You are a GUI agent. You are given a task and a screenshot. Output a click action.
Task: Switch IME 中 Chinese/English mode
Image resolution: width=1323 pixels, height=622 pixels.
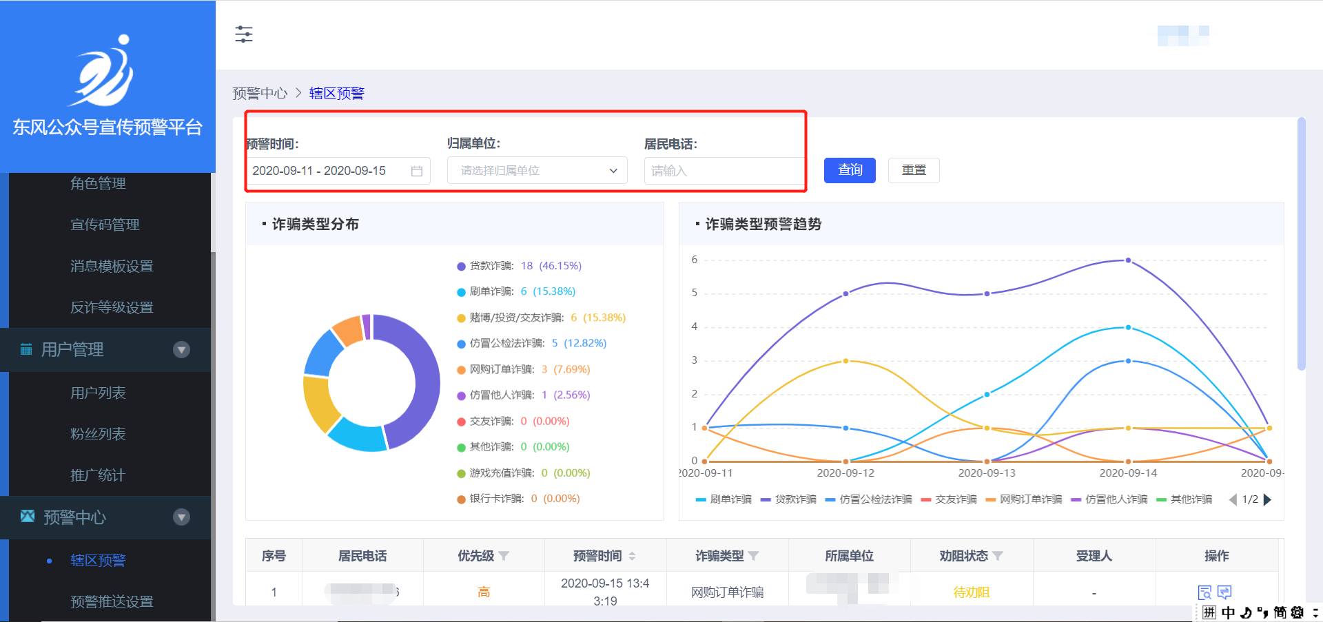[1228, 612]
